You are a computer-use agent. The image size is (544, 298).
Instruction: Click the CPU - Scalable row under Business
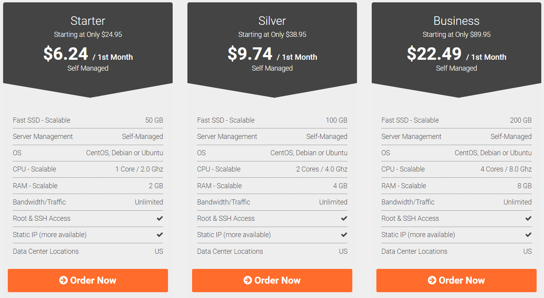(456, 169)
